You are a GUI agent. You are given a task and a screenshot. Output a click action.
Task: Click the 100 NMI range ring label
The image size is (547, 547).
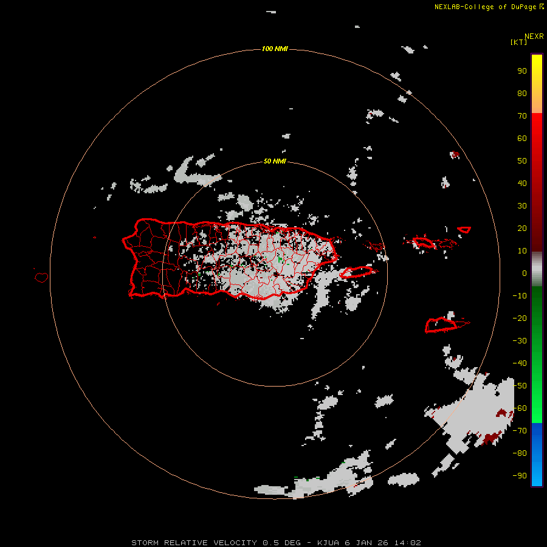[275, 49]
